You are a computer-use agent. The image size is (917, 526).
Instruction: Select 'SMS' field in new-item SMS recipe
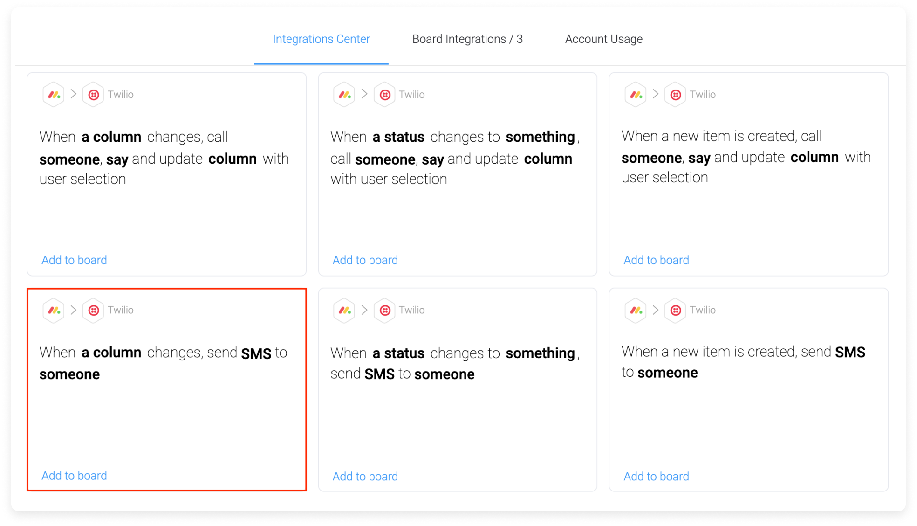(850, 352)
